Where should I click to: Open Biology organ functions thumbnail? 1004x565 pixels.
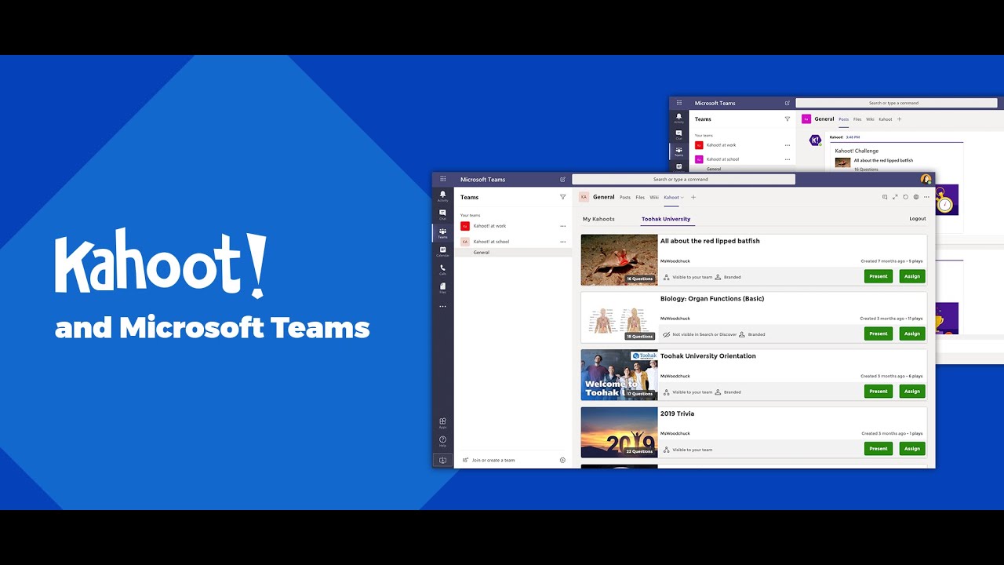[619, 317]
